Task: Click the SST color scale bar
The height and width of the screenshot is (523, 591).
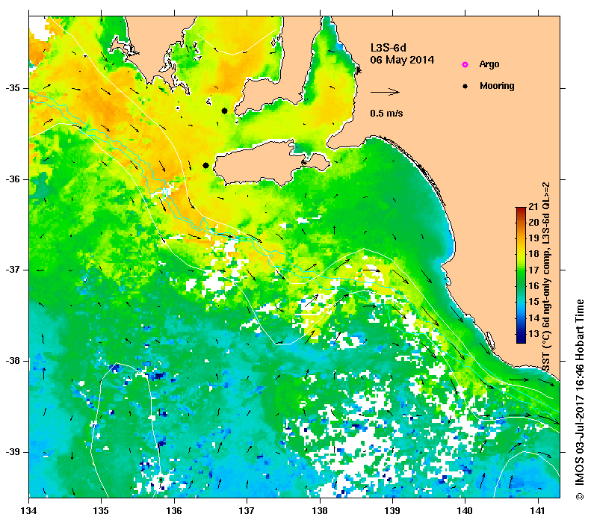Action: (521, 275)
